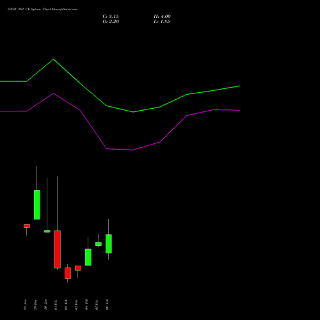This screenshot has width=320, height=320.
Task: Click the peak of the green line
Action: (x=53, y=60)
